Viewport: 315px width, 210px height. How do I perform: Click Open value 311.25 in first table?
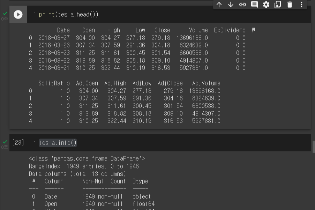pyautogui.click(x=85, y=53)
